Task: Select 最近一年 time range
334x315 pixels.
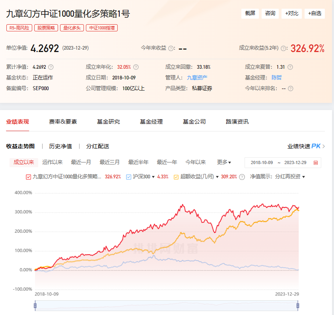Action: (x=167, y=162)
